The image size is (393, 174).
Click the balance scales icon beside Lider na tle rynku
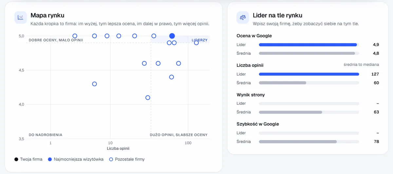coord(243,18)
